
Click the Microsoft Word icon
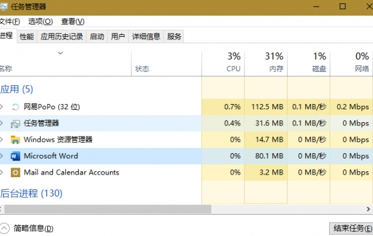click(x=16, y=156)
